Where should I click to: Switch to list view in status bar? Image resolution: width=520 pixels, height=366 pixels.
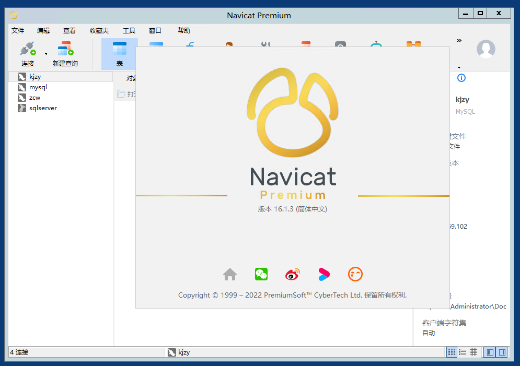click(x=463, y=352)
